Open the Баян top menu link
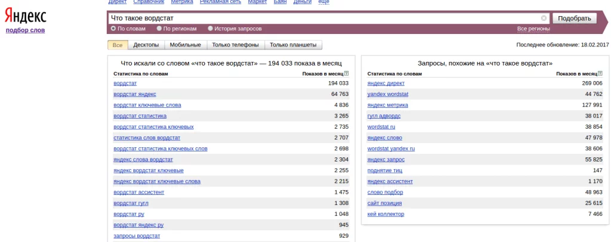 (x=280, y=2)
